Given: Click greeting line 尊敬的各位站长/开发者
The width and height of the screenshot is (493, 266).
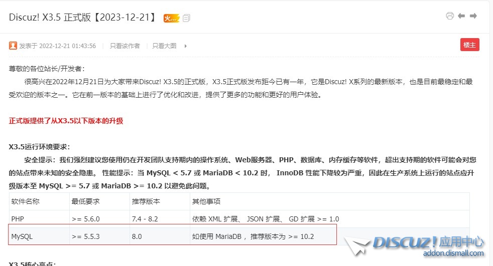Looking at the screenshot, I should (47, 69).
